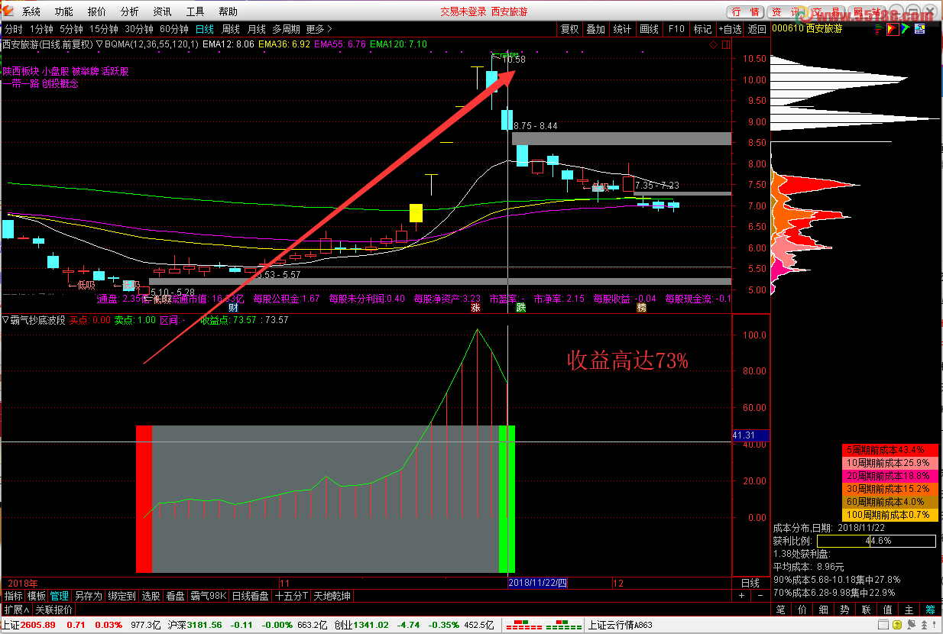Switch chart to 60分钟 period

[174, 29]
